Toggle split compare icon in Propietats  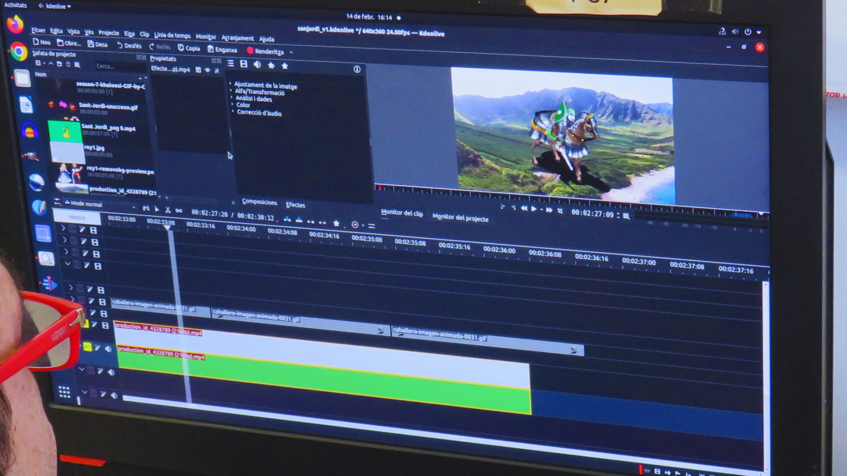pyautogui.click(x=198, y=69)
